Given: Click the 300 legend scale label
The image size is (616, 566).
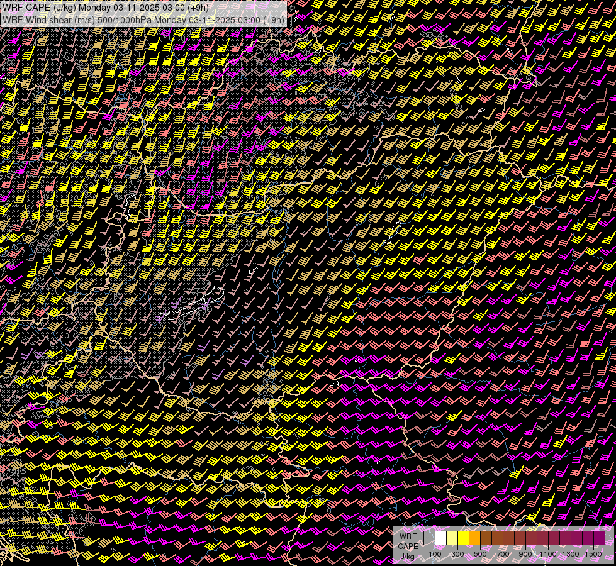Looking at the screenshot, I should coord(457,554).
